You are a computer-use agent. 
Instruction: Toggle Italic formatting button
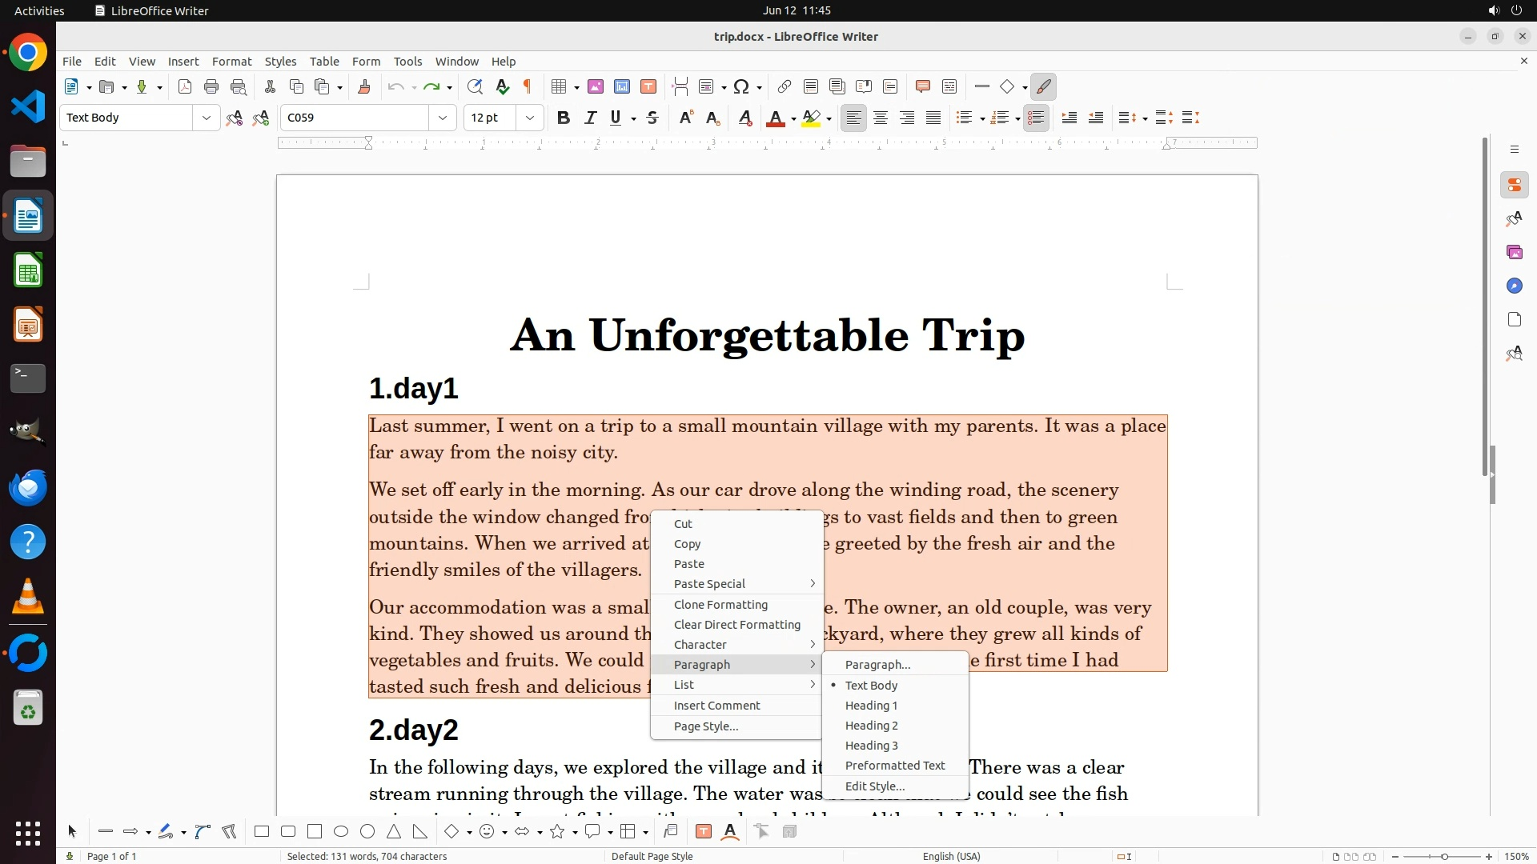pyautogui.click(x=590, y=118)
